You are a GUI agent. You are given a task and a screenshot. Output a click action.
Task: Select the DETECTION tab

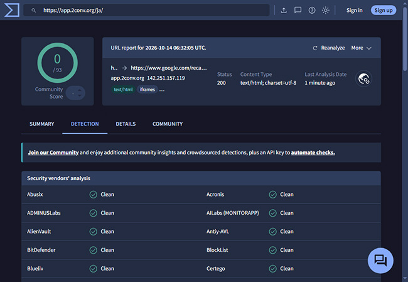coord(85,124)
